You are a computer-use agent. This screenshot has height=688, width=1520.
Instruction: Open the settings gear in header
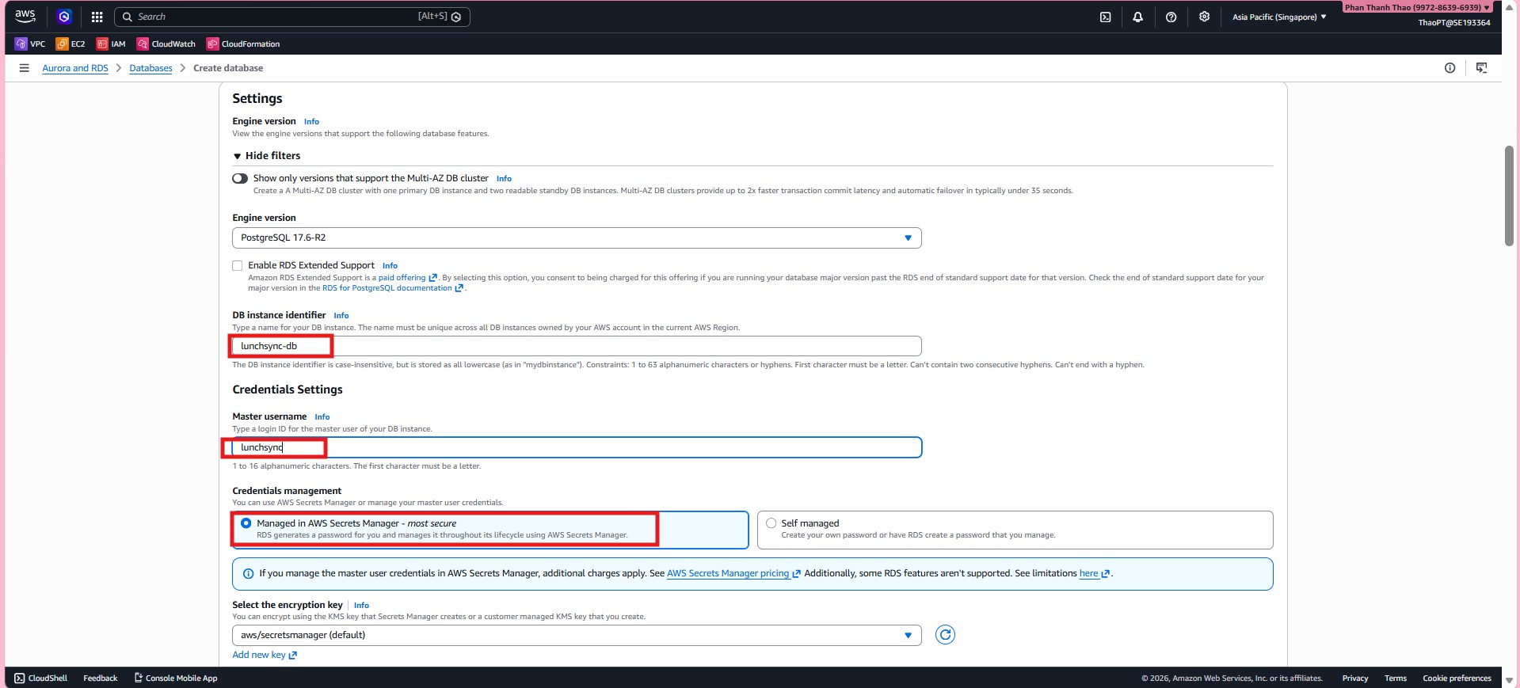coord(1204,17)
